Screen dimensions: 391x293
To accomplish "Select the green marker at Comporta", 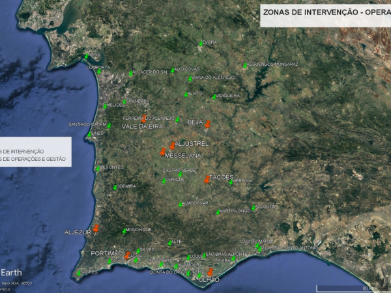I will tap(99, 72).
